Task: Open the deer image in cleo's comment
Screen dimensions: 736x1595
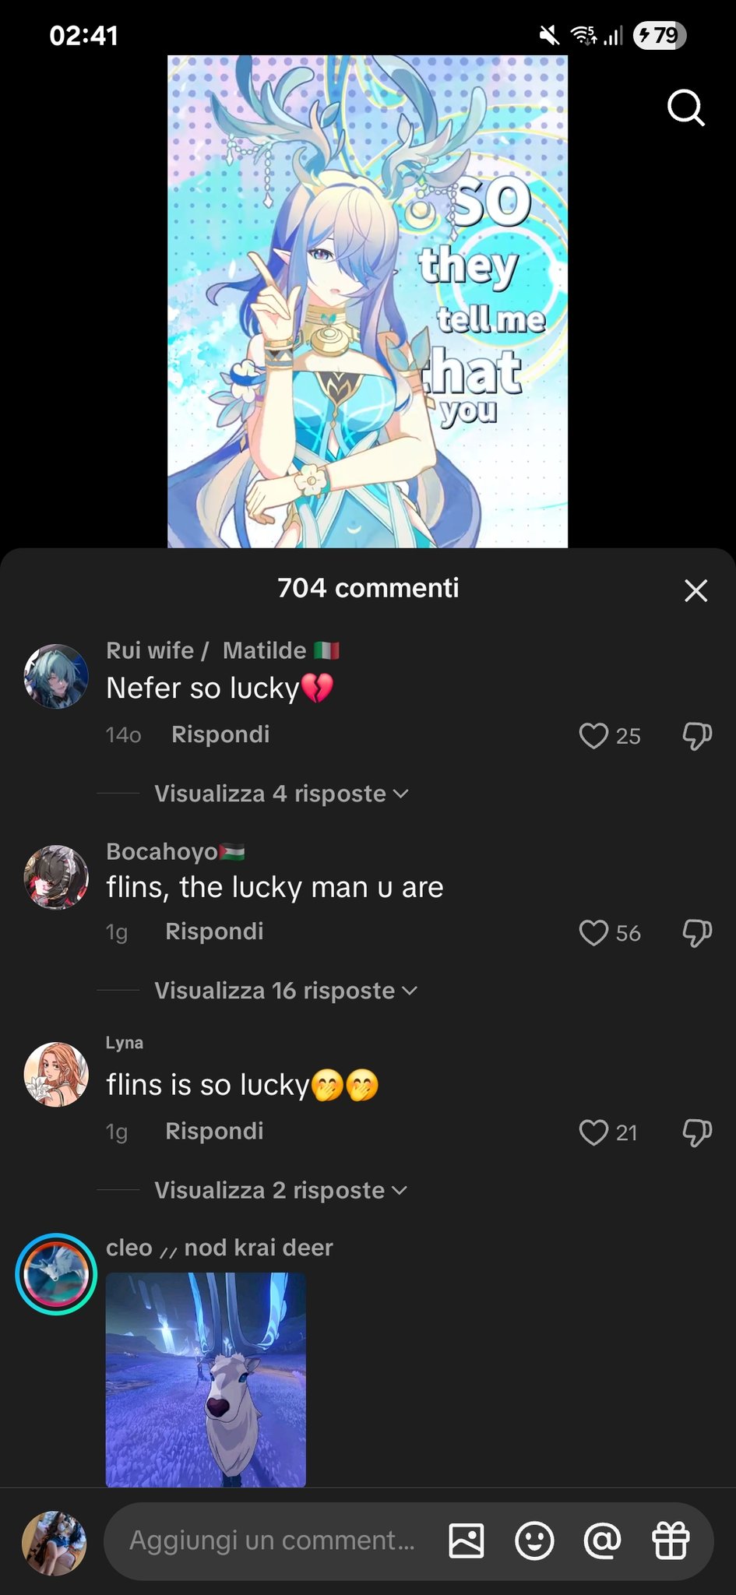Action: (206, 1379)
